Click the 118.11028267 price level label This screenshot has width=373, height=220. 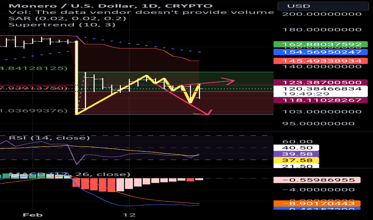tap(321, 100)
